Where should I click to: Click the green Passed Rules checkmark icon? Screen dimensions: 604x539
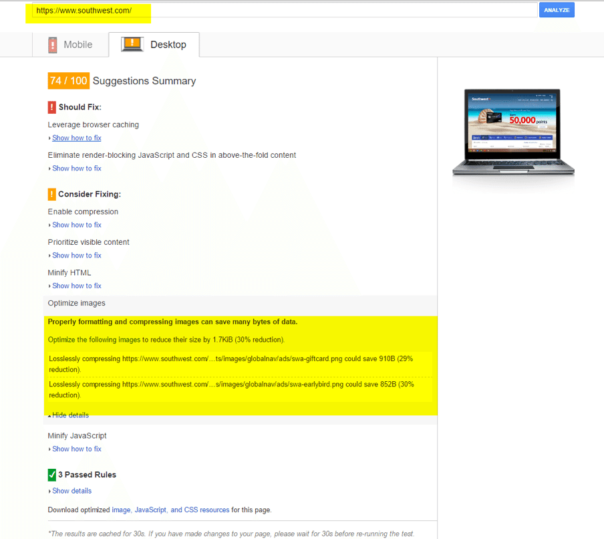(x=52, y=475)
